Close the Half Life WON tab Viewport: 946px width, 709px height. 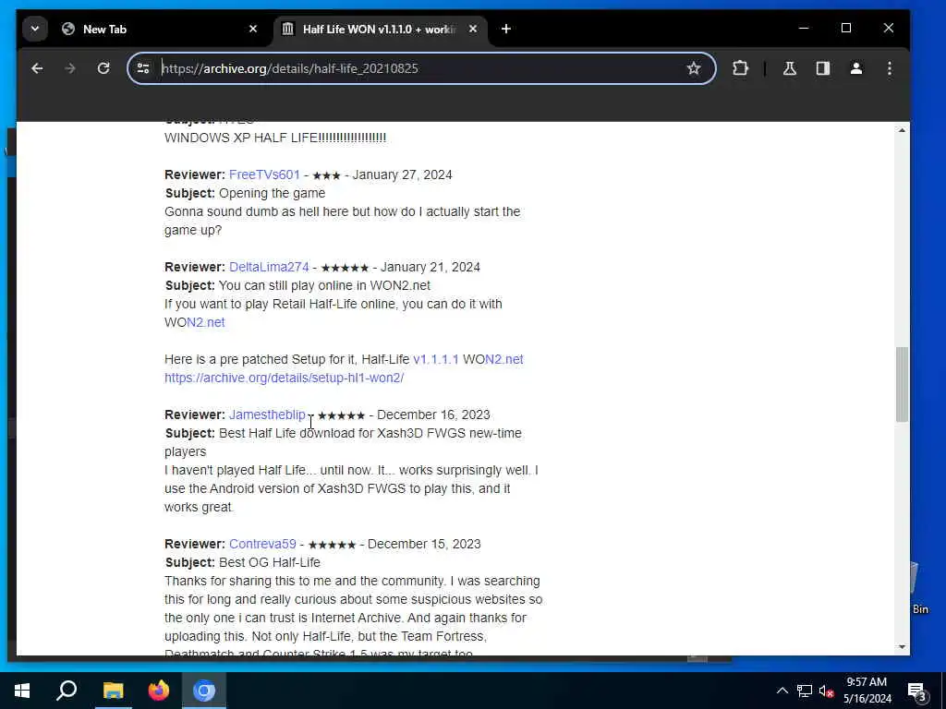pos(473,29)
